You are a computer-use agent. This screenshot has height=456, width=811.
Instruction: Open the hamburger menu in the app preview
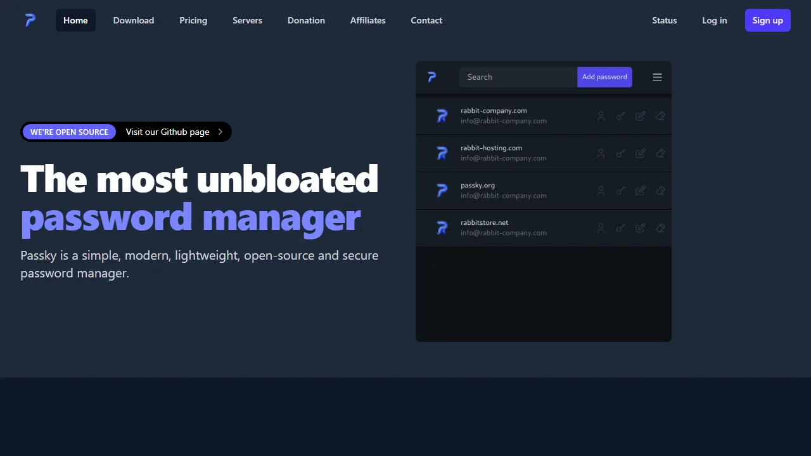(657, 77)
